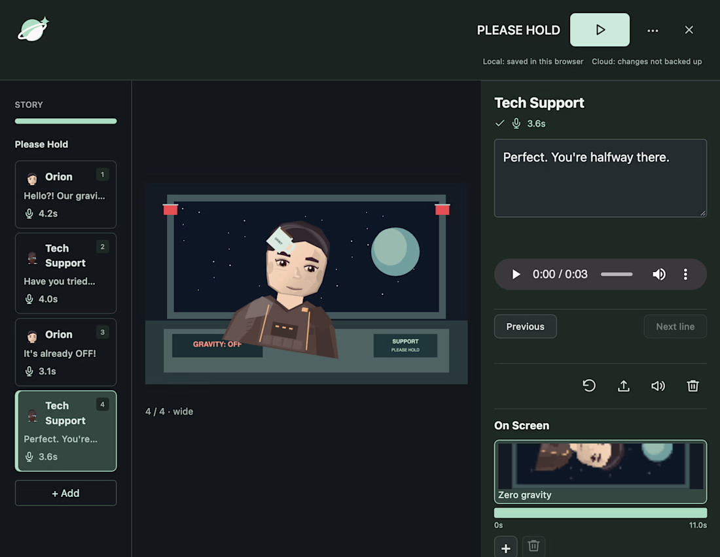Edit the dialogue text field

(600, 178)
